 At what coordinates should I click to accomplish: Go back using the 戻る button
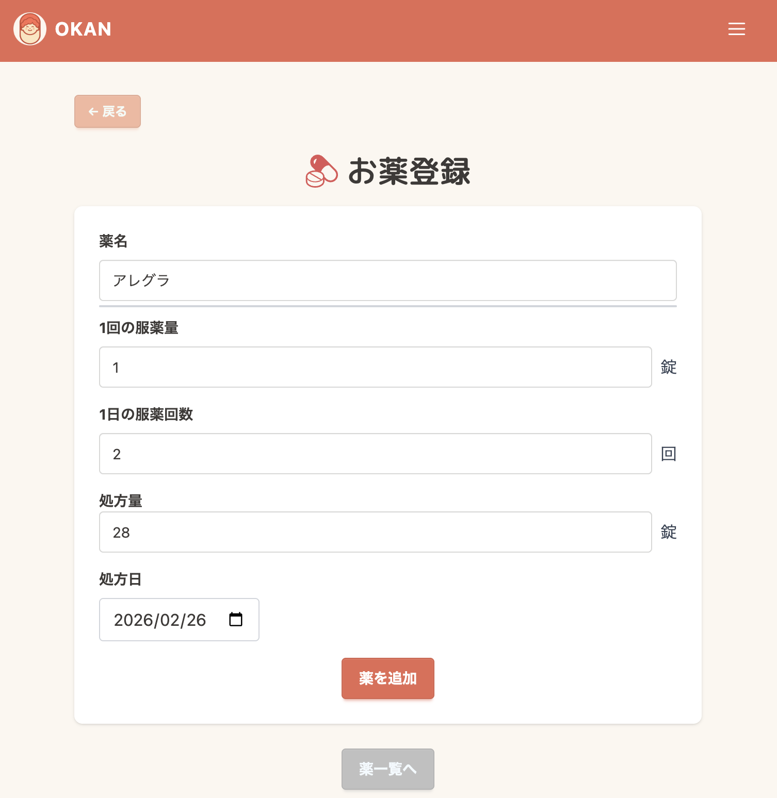[x=107, y=111]
